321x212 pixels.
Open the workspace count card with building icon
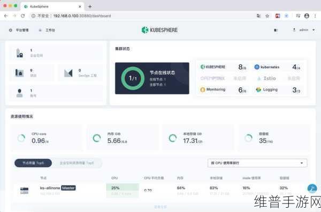(56, 53)
